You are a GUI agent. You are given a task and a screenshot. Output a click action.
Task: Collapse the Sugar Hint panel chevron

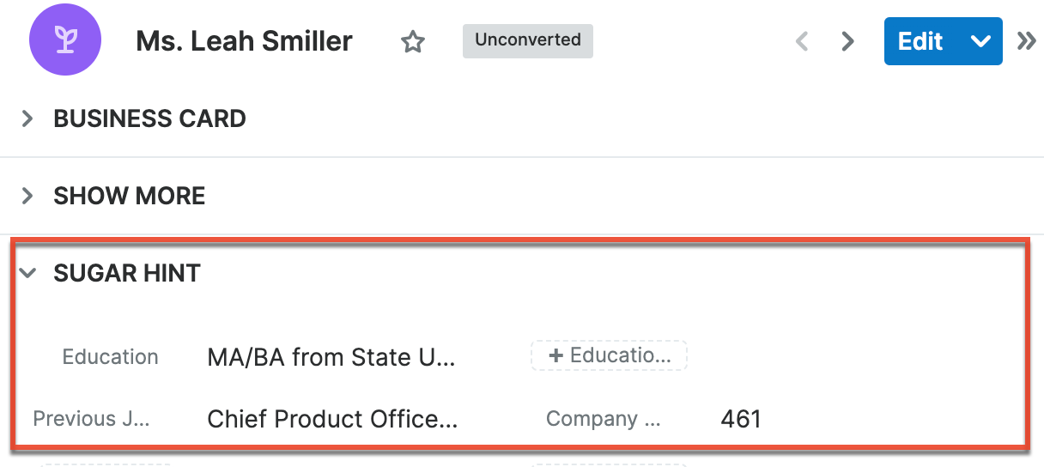[27, 273]
